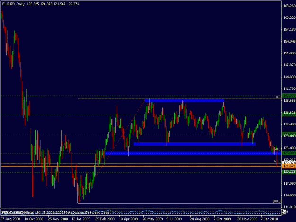
Task: Select the red dashed Fibonacci trendline
Action: pos(112,151)
